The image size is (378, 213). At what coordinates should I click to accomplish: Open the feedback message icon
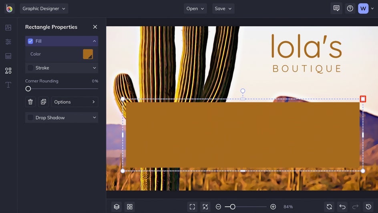336,8
